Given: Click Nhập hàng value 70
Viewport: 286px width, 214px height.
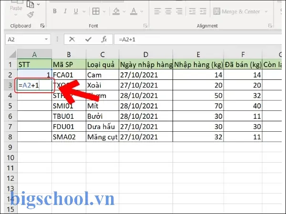Looking at the screenshot, I should click(x=198, y=106).
